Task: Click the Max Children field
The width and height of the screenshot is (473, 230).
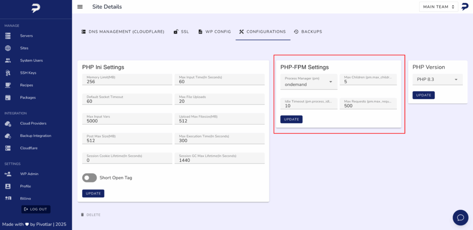Action: [x=368, y=79]
